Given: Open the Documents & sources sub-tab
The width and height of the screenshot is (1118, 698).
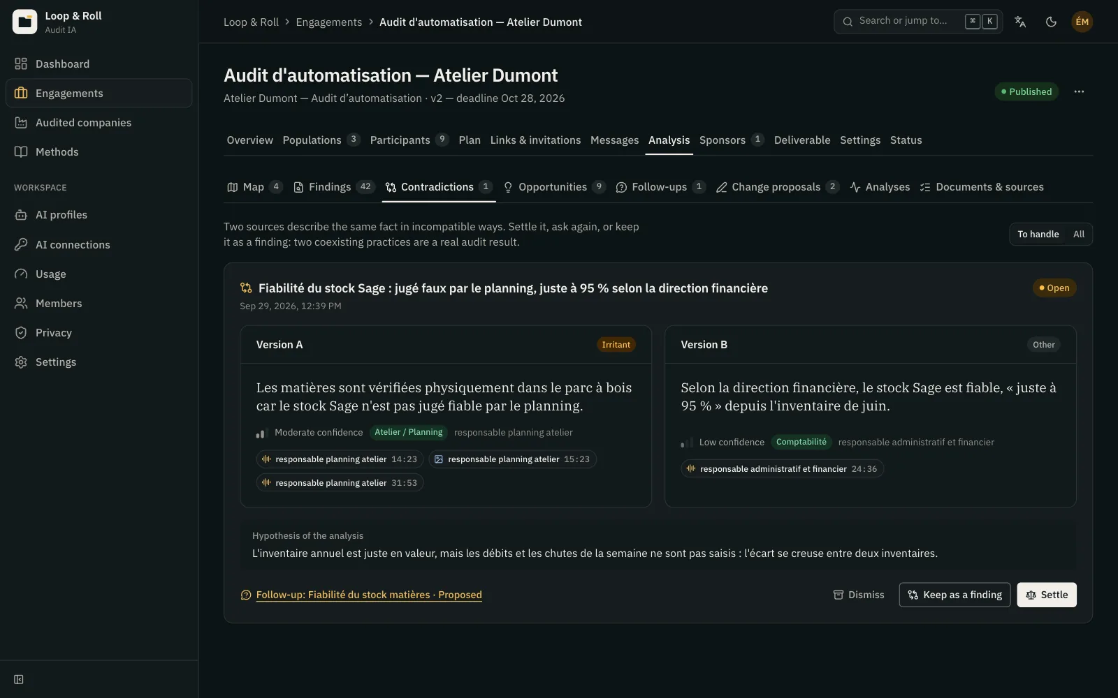Looking at the screenshot, I should 982,187.
